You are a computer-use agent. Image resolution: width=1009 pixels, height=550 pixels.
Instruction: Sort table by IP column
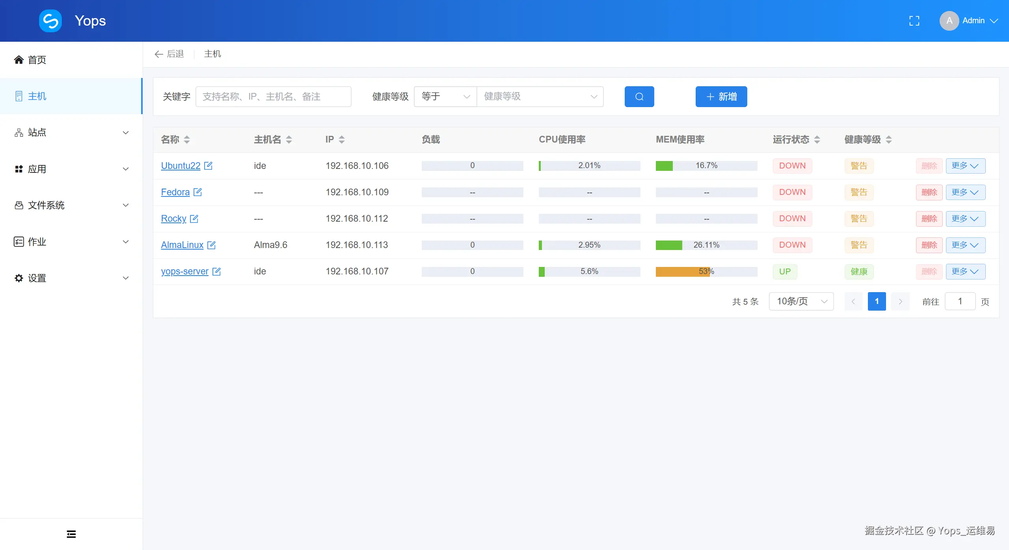coord(342,139)
